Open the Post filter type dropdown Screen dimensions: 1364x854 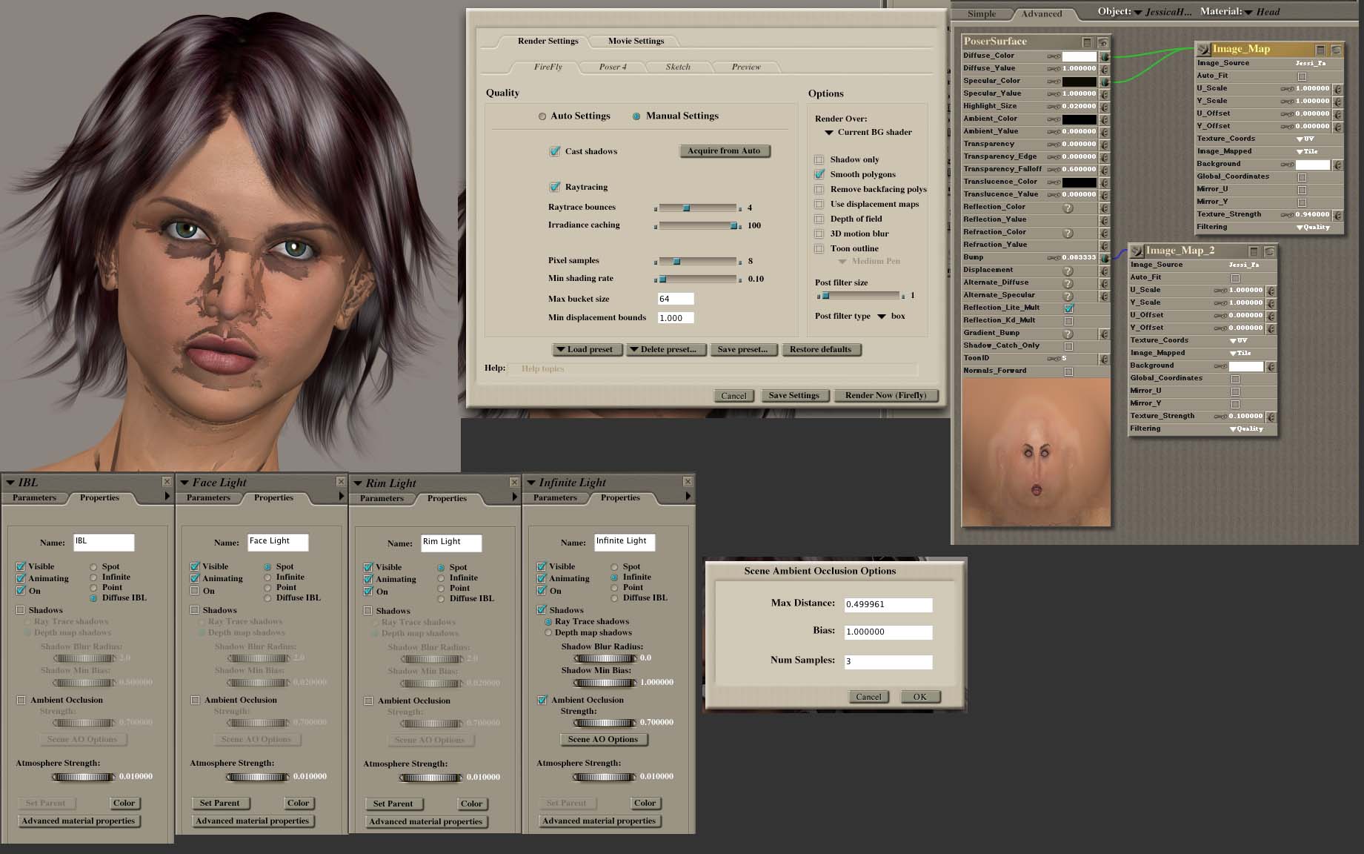882,317
